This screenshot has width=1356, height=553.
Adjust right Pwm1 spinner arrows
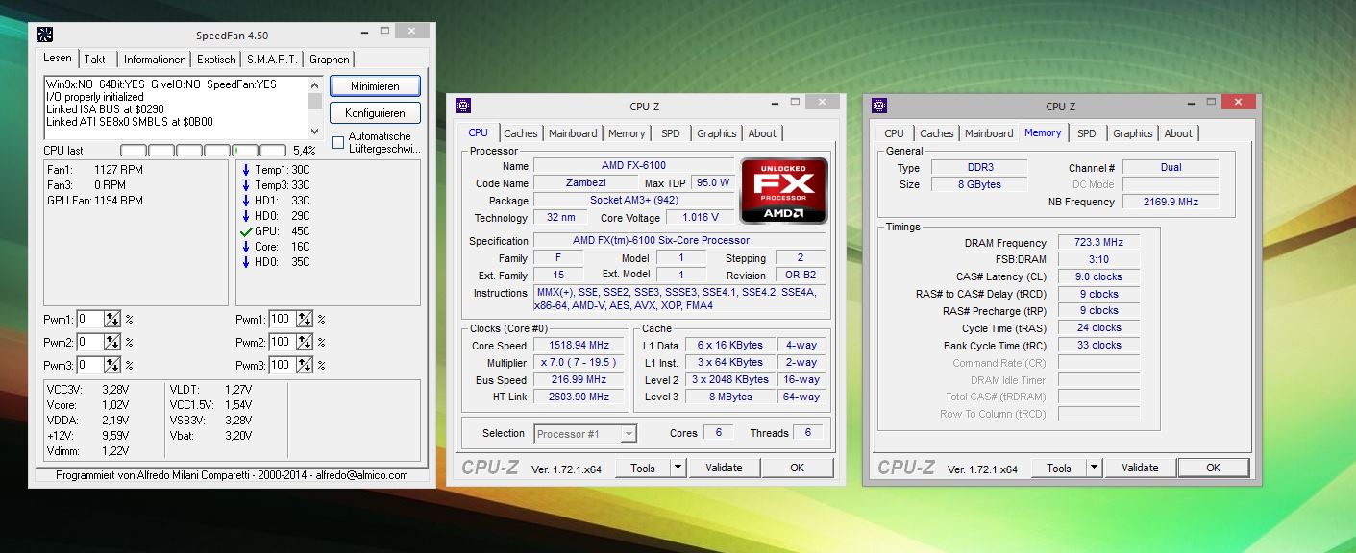pyautogui.click(x=305, y=319)
